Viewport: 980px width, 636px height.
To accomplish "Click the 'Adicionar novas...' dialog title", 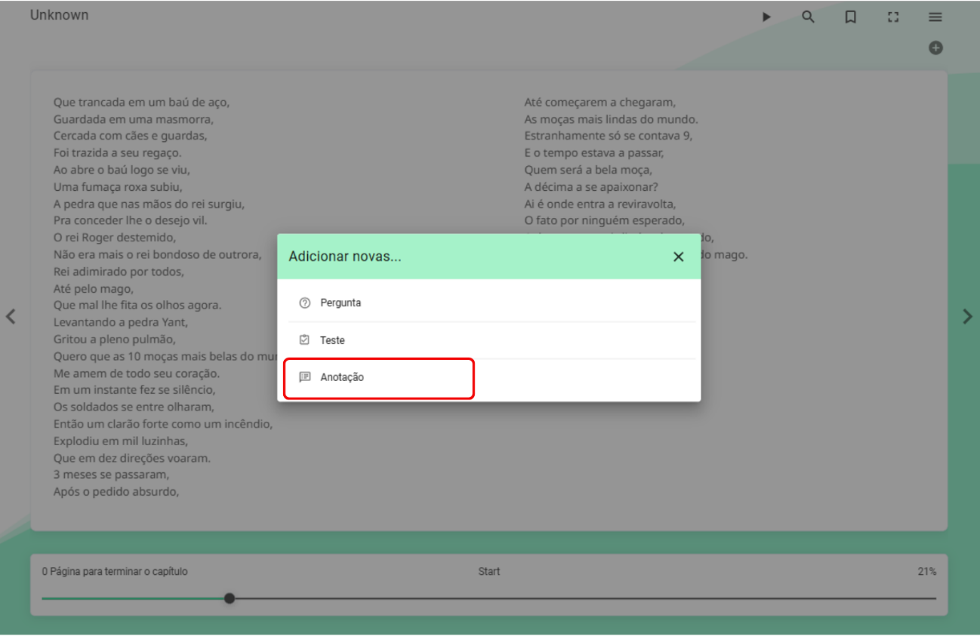I will (345, 257).
